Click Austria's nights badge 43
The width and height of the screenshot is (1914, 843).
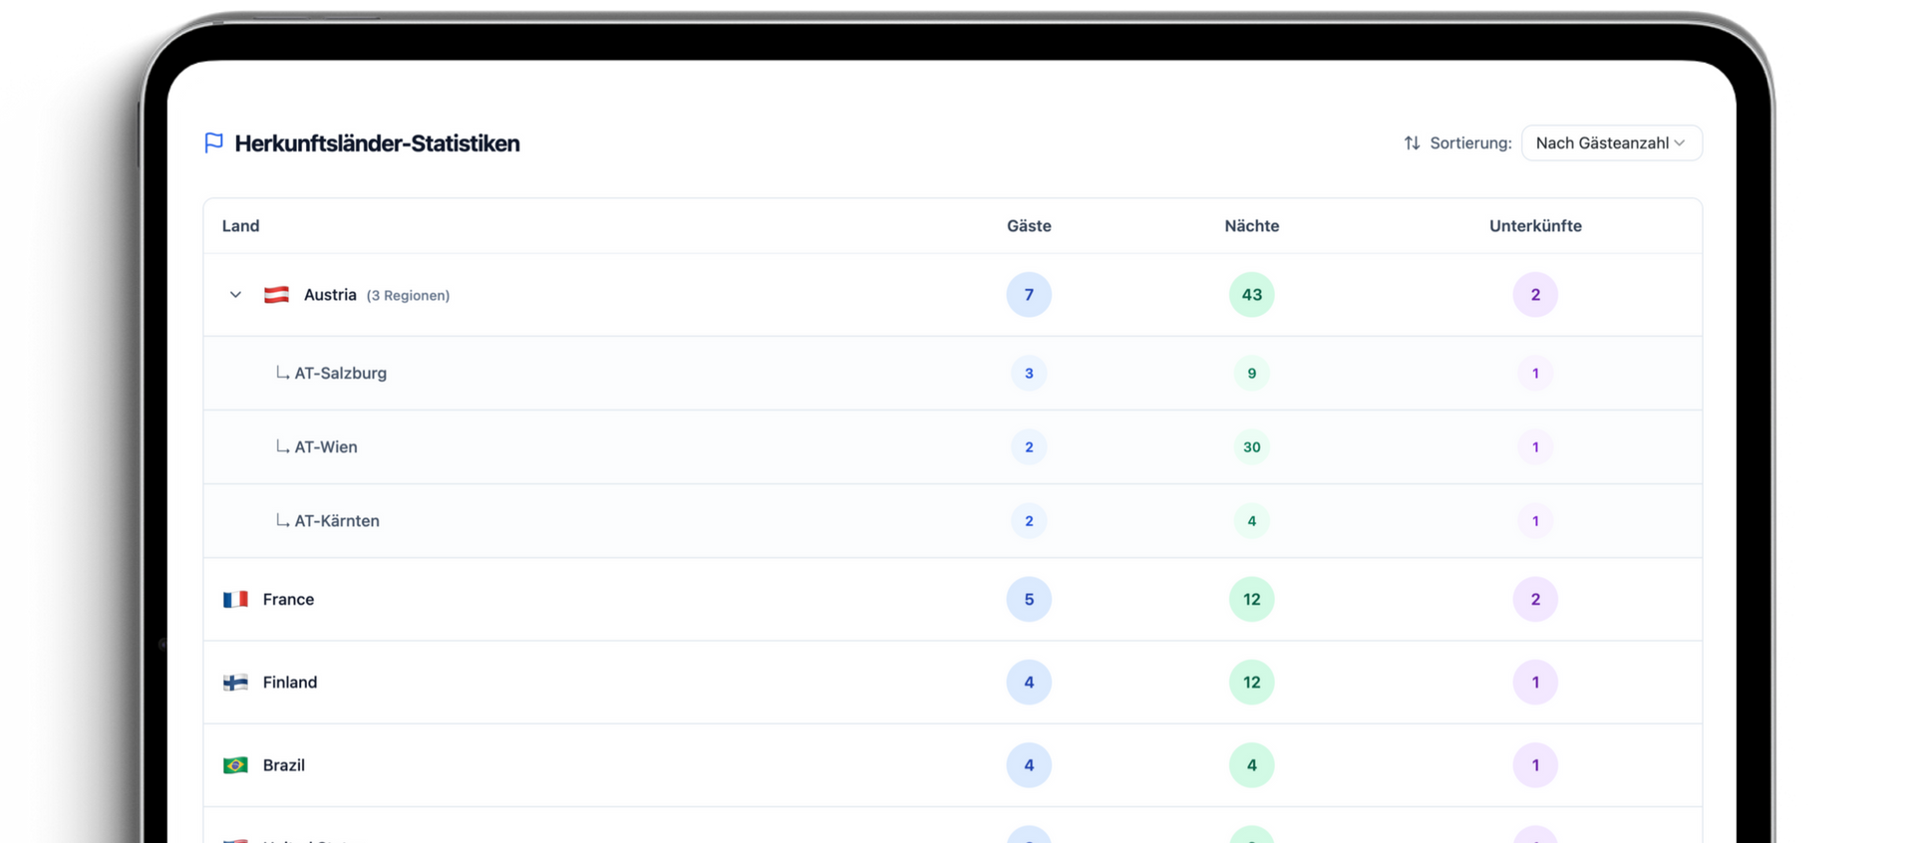point(1252,295)
